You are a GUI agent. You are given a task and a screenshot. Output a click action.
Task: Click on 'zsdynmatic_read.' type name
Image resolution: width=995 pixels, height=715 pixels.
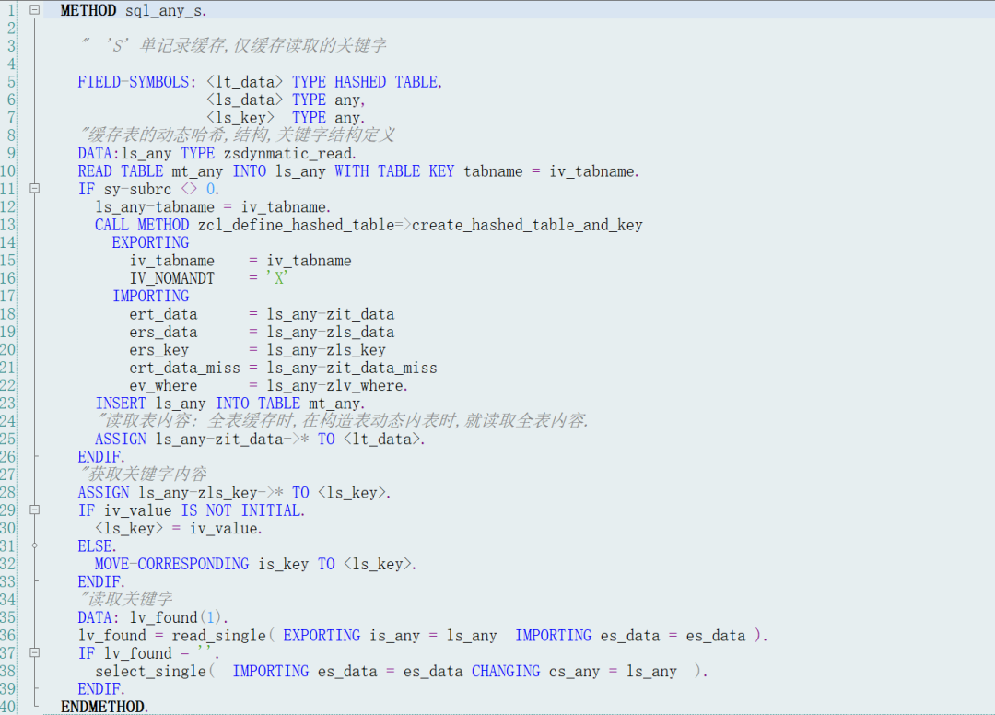tap(290, 154)
